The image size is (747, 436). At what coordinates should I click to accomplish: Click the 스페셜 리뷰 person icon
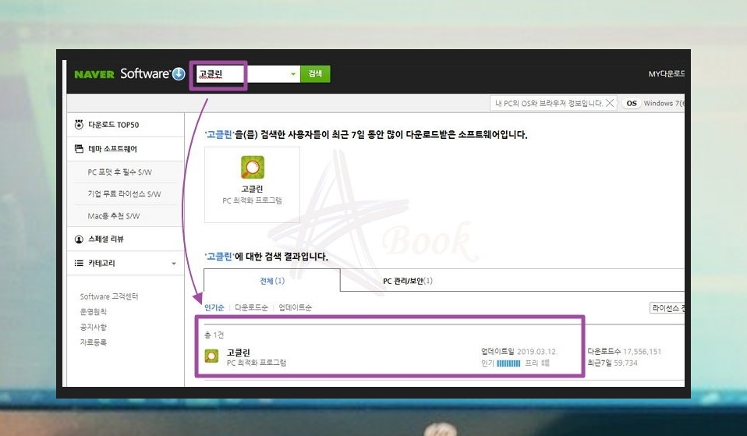click(x=79, y=239)
